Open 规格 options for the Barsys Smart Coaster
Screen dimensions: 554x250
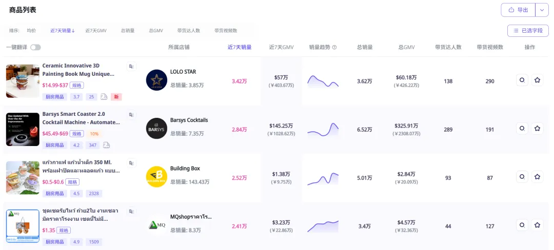[77, 134]
